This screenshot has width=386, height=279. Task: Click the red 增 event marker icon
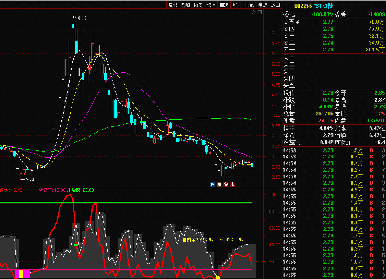click(x=226, y=184)
